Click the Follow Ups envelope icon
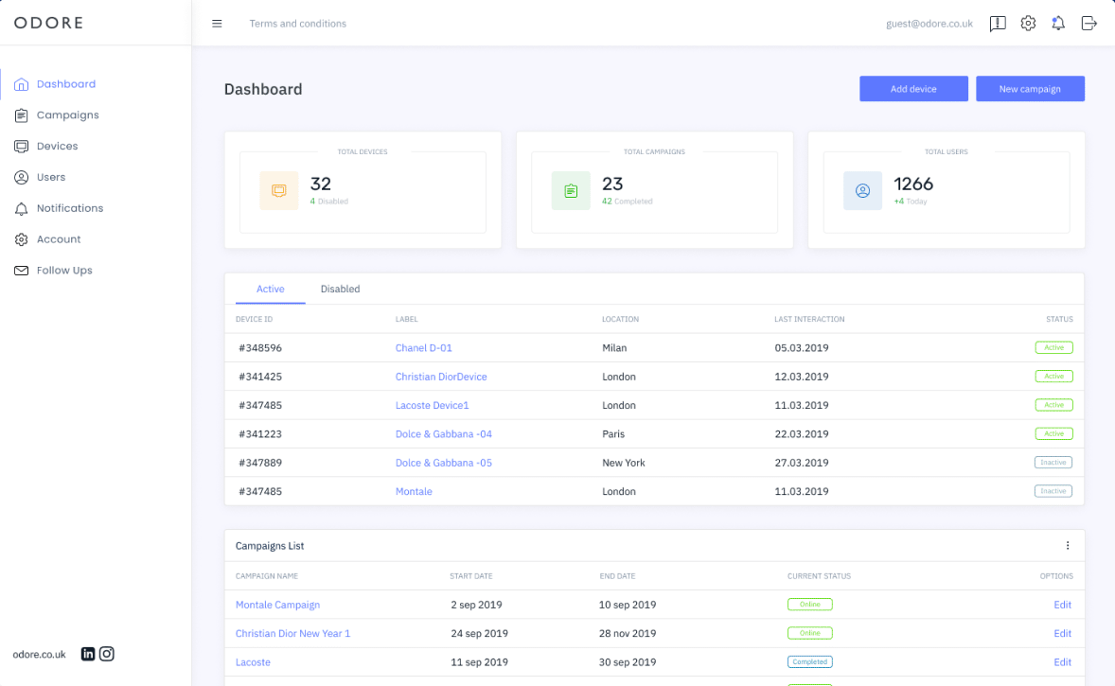Image resolution: width=1115 pixels, height=686 pixels. pyautogui.click(x=22, y=271)
